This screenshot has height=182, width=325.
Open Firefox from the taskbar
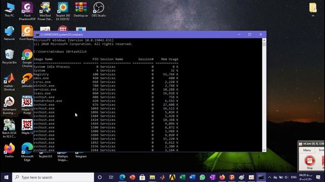pos(222,177)
